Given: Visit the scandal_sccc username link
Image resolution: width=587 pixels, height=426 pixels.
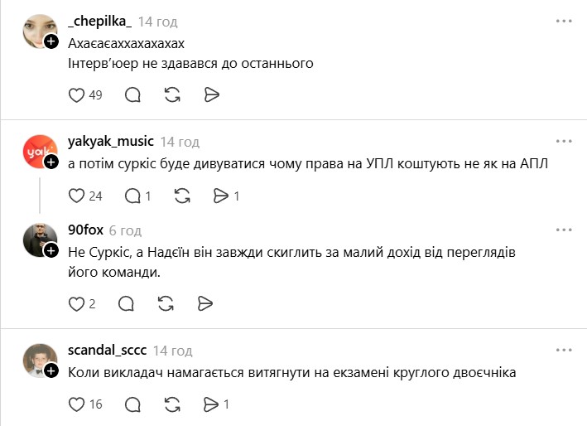Looking at the screenshot, I should point(107,351).
